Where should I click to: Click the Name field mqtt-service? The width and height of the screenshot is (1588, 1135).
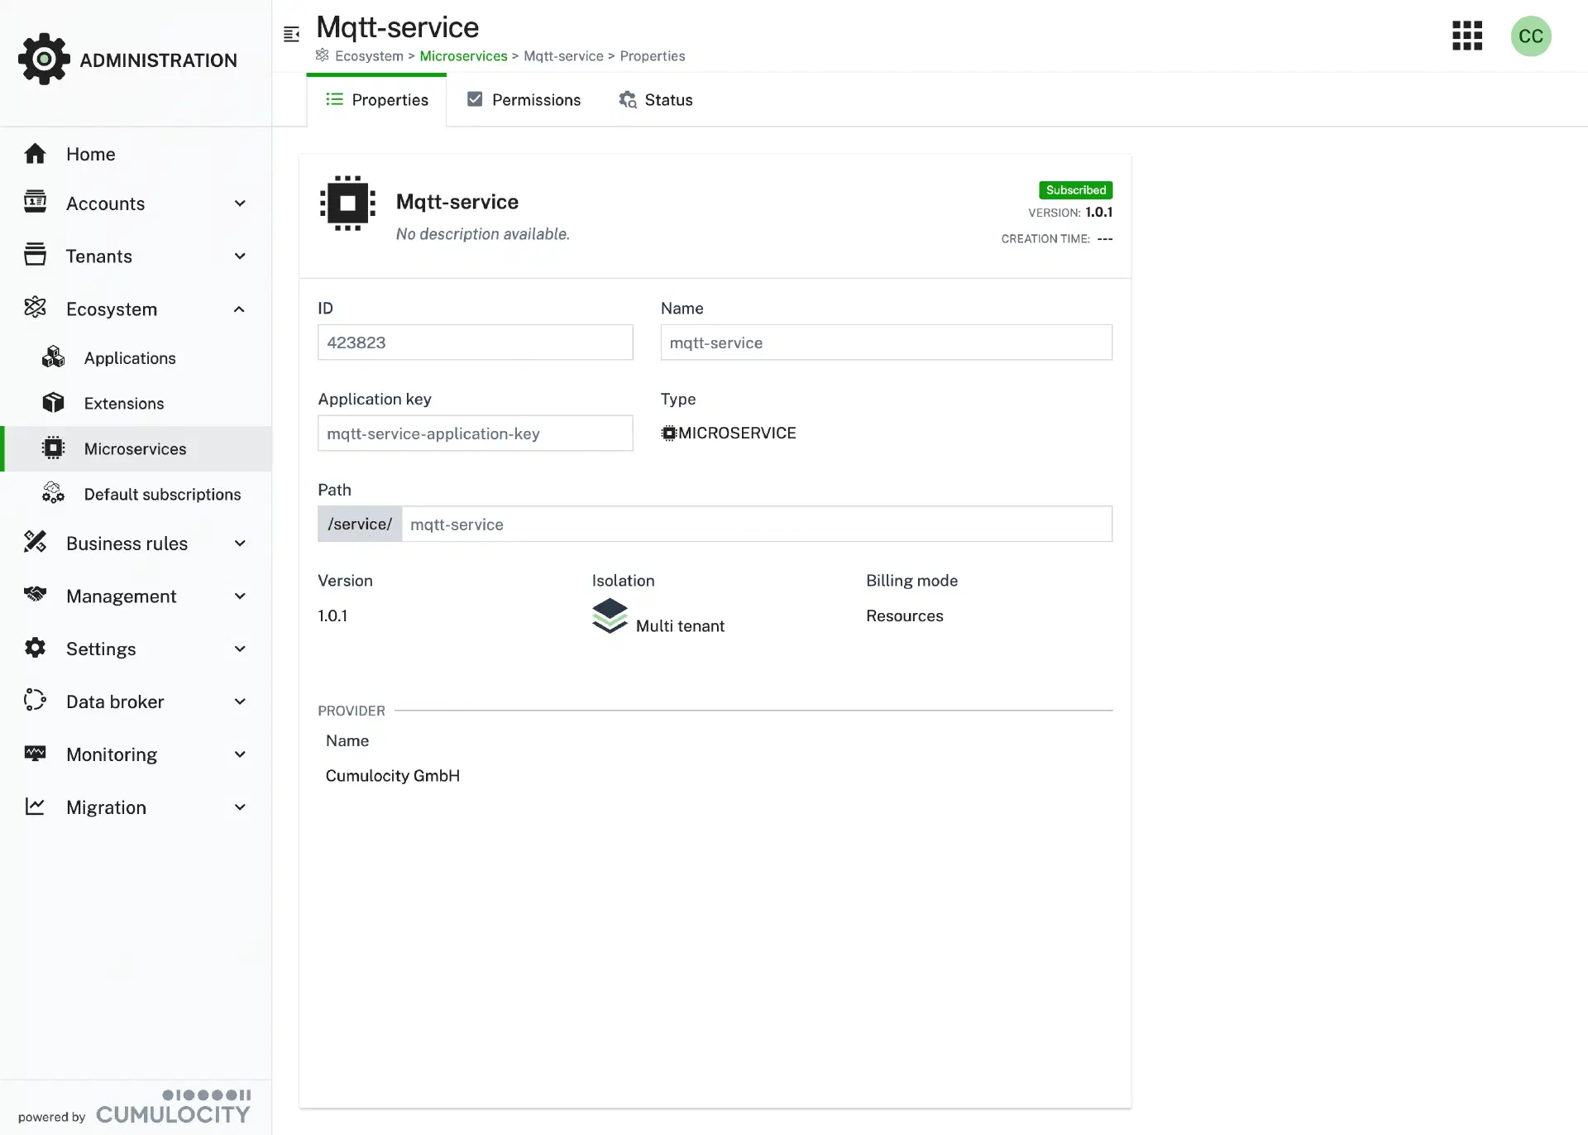pos(887,342)
